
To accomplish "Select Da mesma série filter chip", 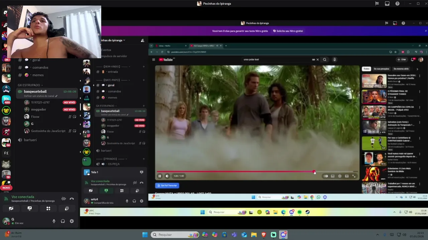I will (x=401, y=69).
